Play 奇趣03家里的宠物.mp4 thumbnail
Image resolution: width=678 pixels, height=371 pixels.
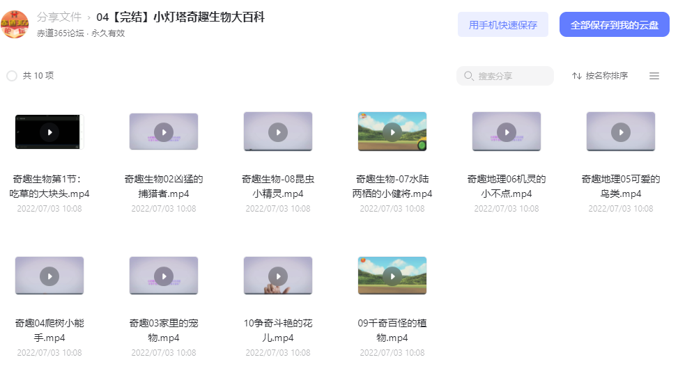click(x=164, y=276)
